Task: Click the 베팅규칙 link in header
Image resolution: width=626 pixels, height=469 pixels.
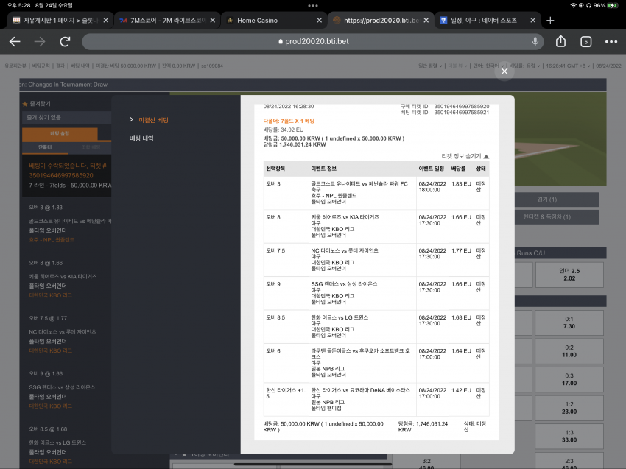Action: pos(41,66)
